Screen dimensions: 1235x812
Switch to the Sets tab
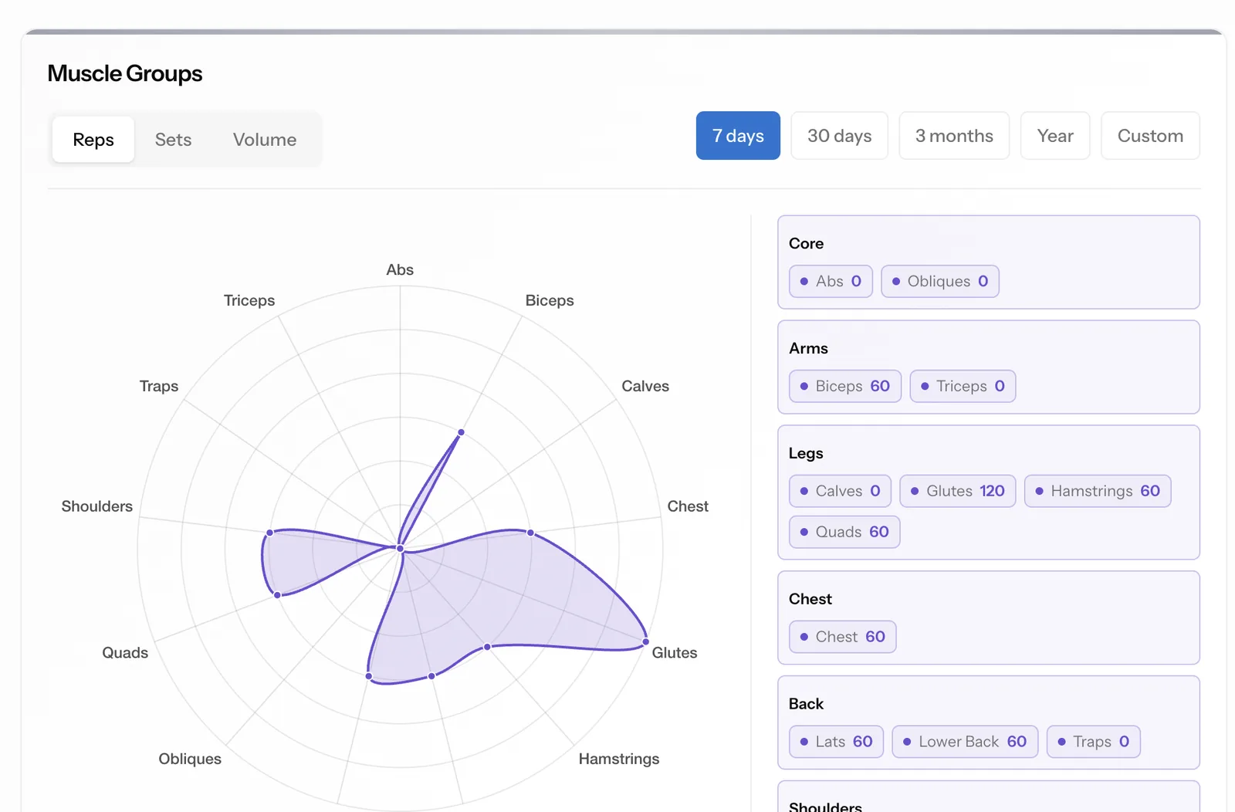coord(173,140)
